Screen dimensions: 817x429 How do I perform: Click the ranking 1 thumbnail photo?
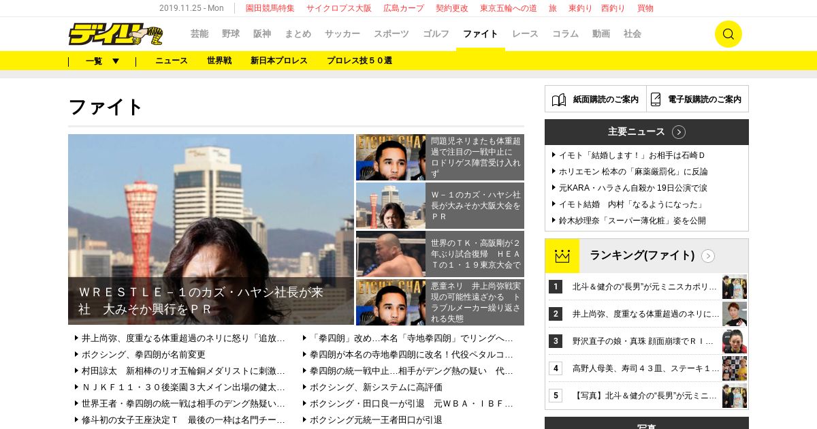pos(735,287)
